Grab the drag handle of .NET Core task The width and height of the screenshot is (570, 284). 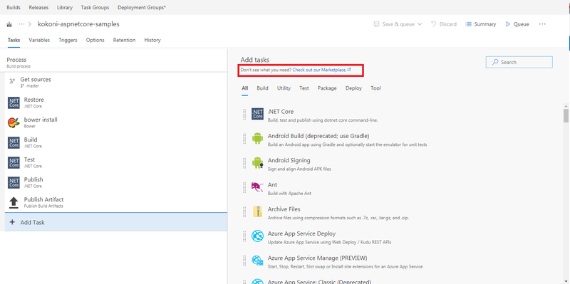[244, 114]
